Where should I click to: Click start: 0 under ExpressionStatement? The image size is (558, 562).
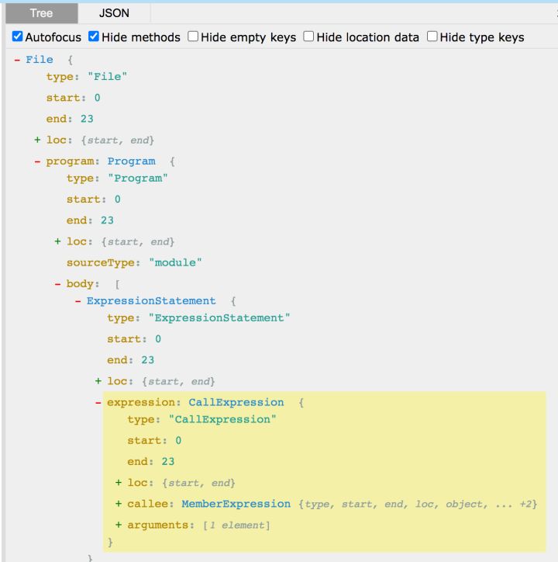point(134,339)
